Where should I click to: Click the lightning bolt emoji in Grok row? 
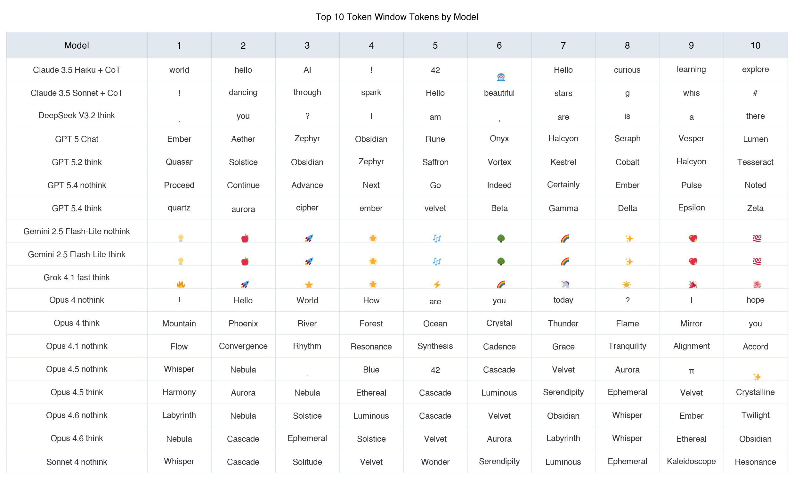pos(437,285)
